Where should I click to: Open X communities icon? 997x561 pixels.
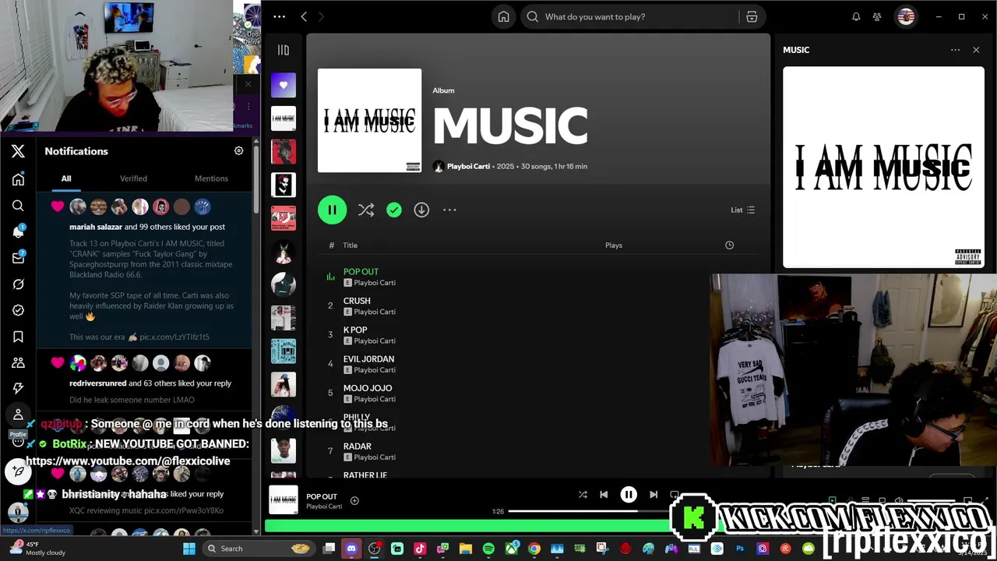(x=18, y=363)
